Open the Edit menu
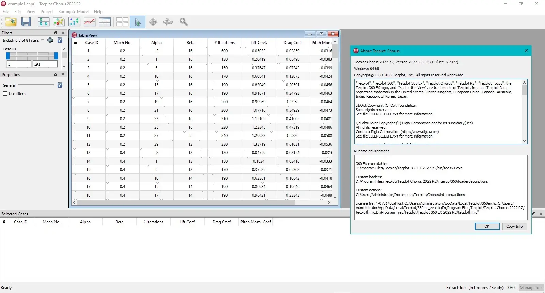 click(18, 11)
